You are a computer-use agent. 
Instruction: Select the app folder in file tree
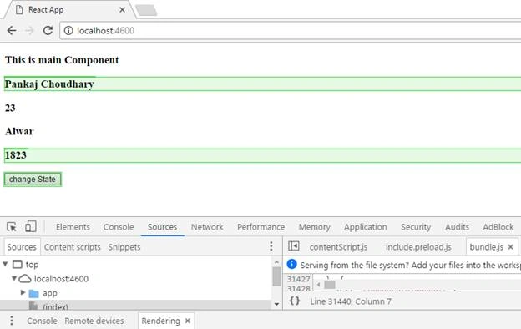pyautogui.click(x=50, y=293)
